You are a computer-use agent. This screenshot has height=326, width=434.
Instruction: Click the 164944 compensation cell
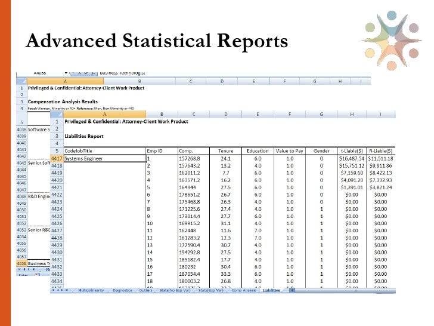[194, 187]
